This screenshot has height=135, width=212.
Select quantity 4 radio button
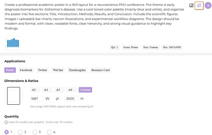pyautogui.click(x=49, y=132)
